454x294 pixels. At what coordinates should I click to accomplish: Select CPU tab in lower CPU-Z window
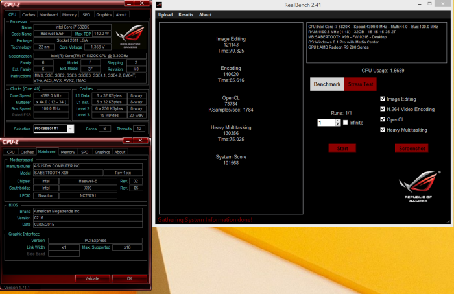tap(11, 152)
